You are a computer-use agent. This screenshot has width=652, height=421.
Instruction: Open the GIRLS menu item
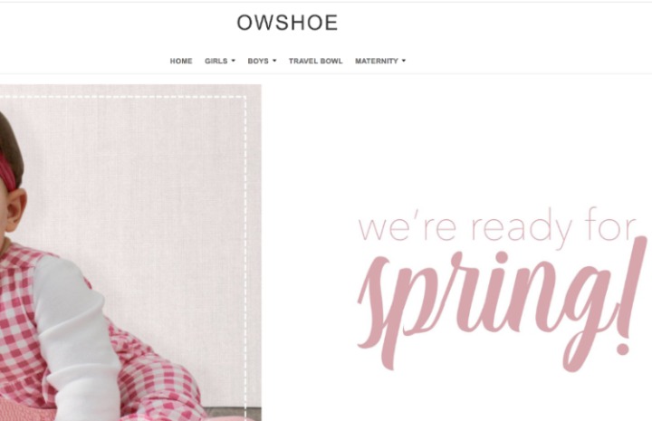(216, 61)
